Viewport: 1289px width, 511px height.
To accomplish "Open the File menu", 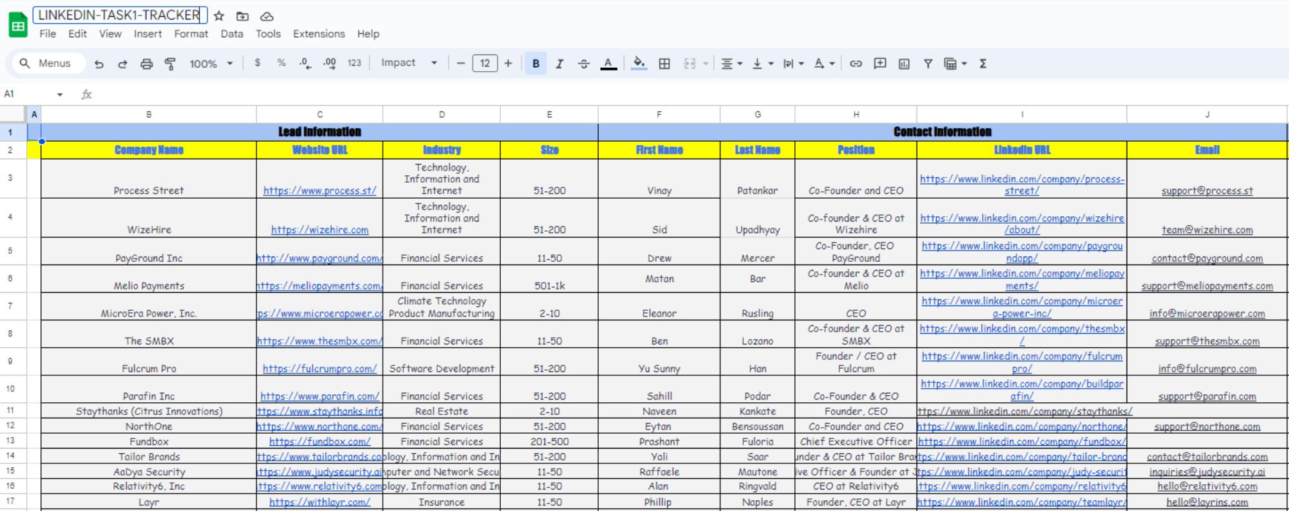I will pos(48,34).
